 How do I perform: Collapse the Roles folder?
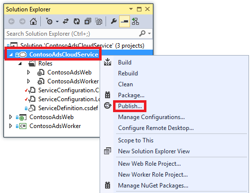pos(20,64)
